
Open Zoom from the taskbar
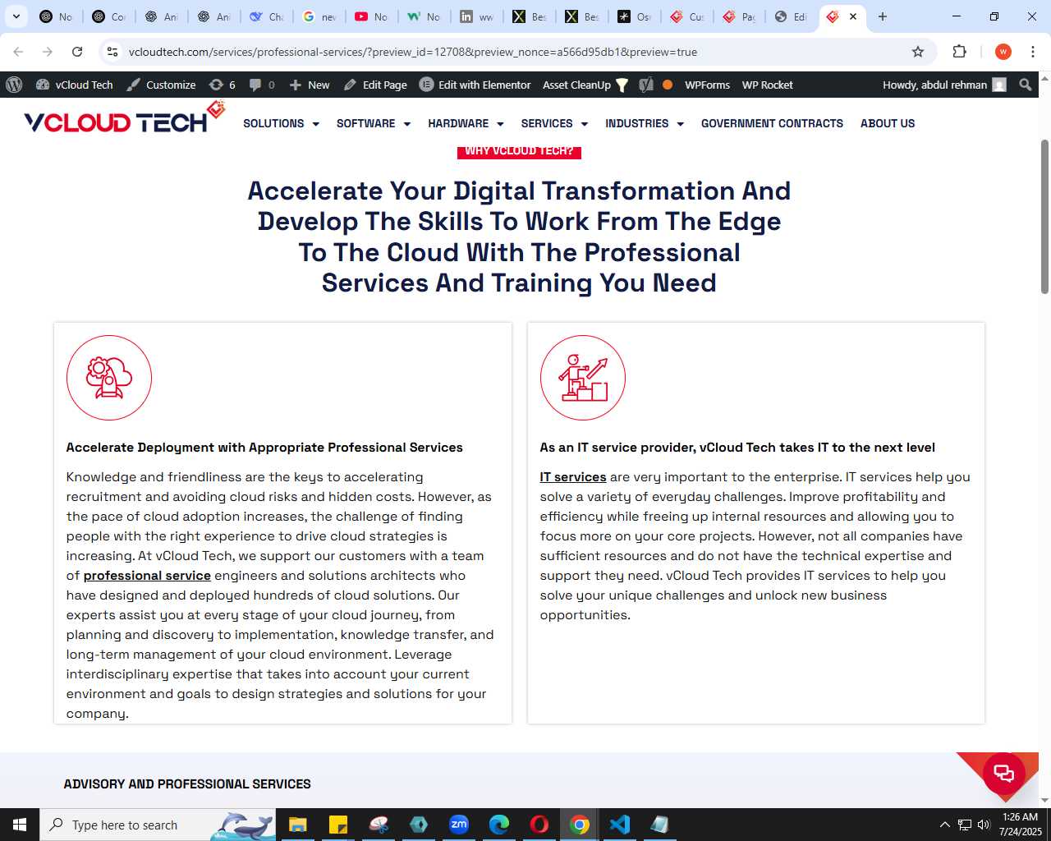[458, 825]
